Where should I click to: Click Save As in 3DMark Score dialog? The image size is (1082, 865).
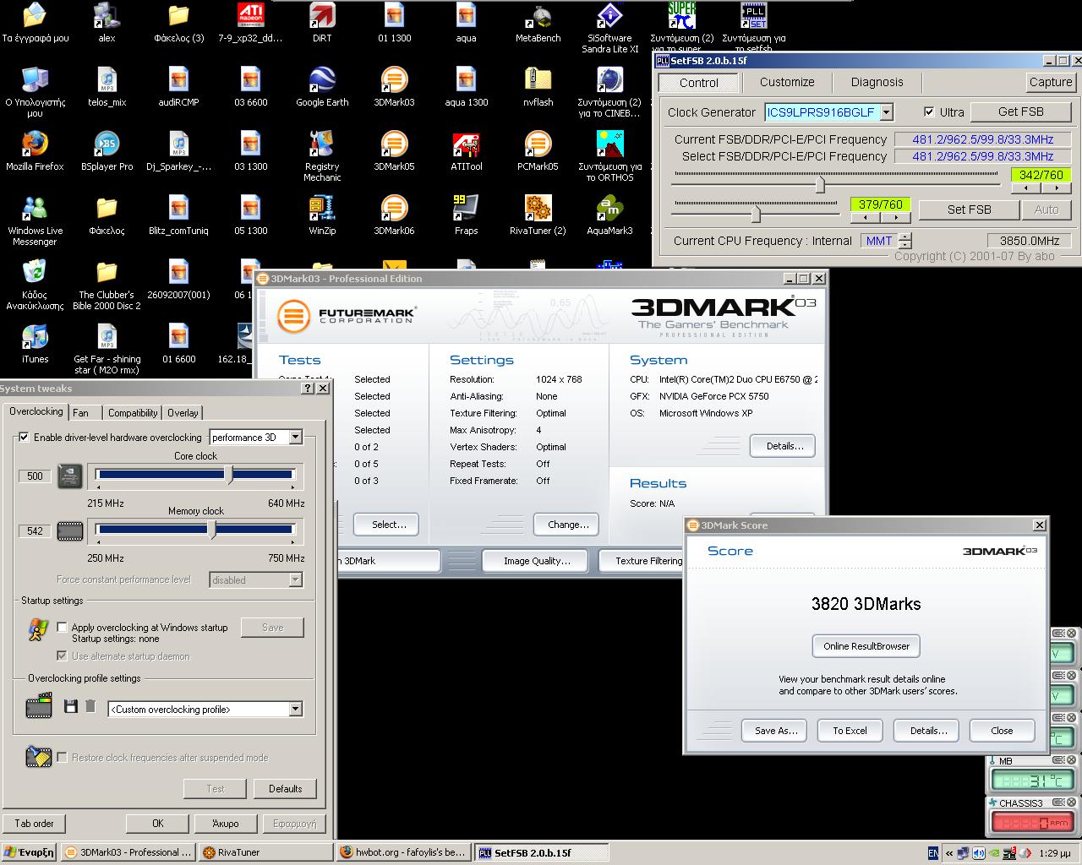point(776,731)
